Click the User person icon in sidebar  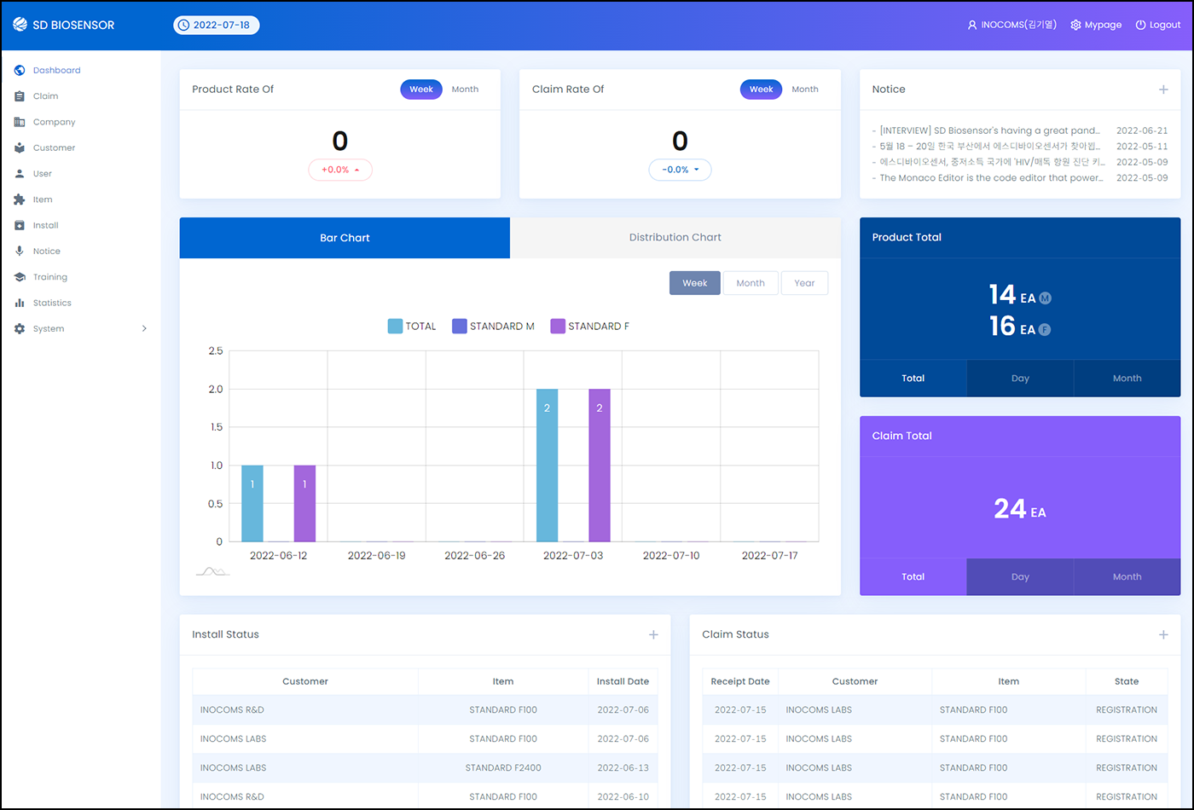click(20, 174)
